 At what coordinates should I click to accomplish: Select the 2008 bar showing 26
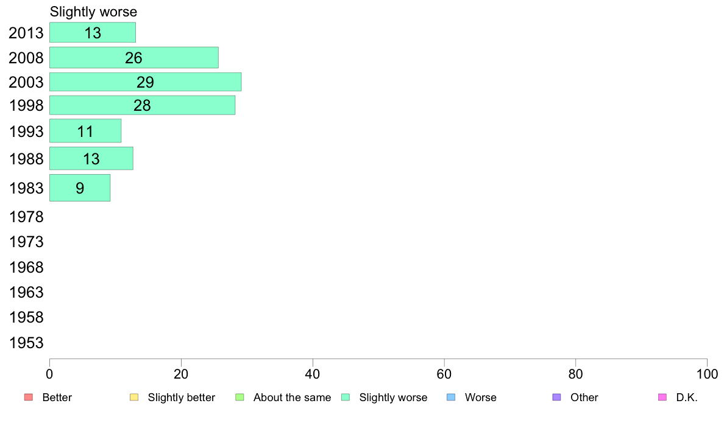[134, 57]
